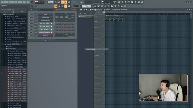Toggle the playlist snap magnet icon

81,10
